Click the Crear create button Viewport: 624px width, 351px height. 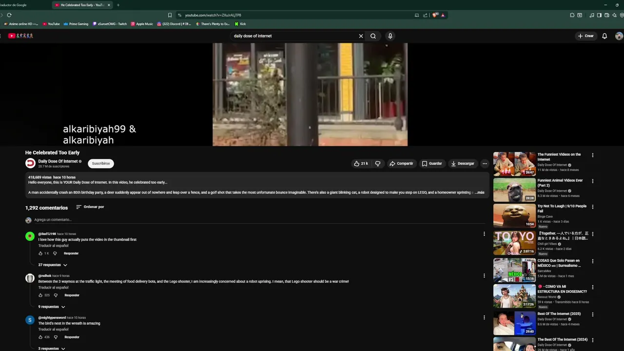(586, 36)
